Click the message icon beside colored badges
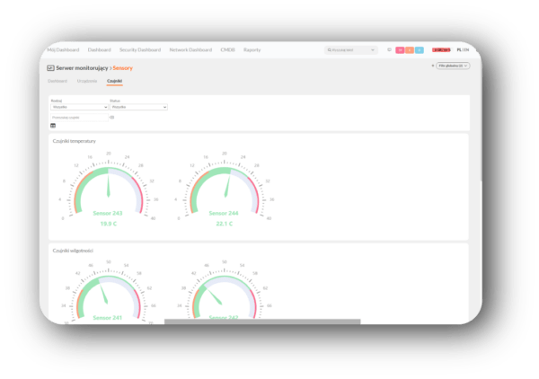Screen dimensions: 539x379 coord(389,49)
